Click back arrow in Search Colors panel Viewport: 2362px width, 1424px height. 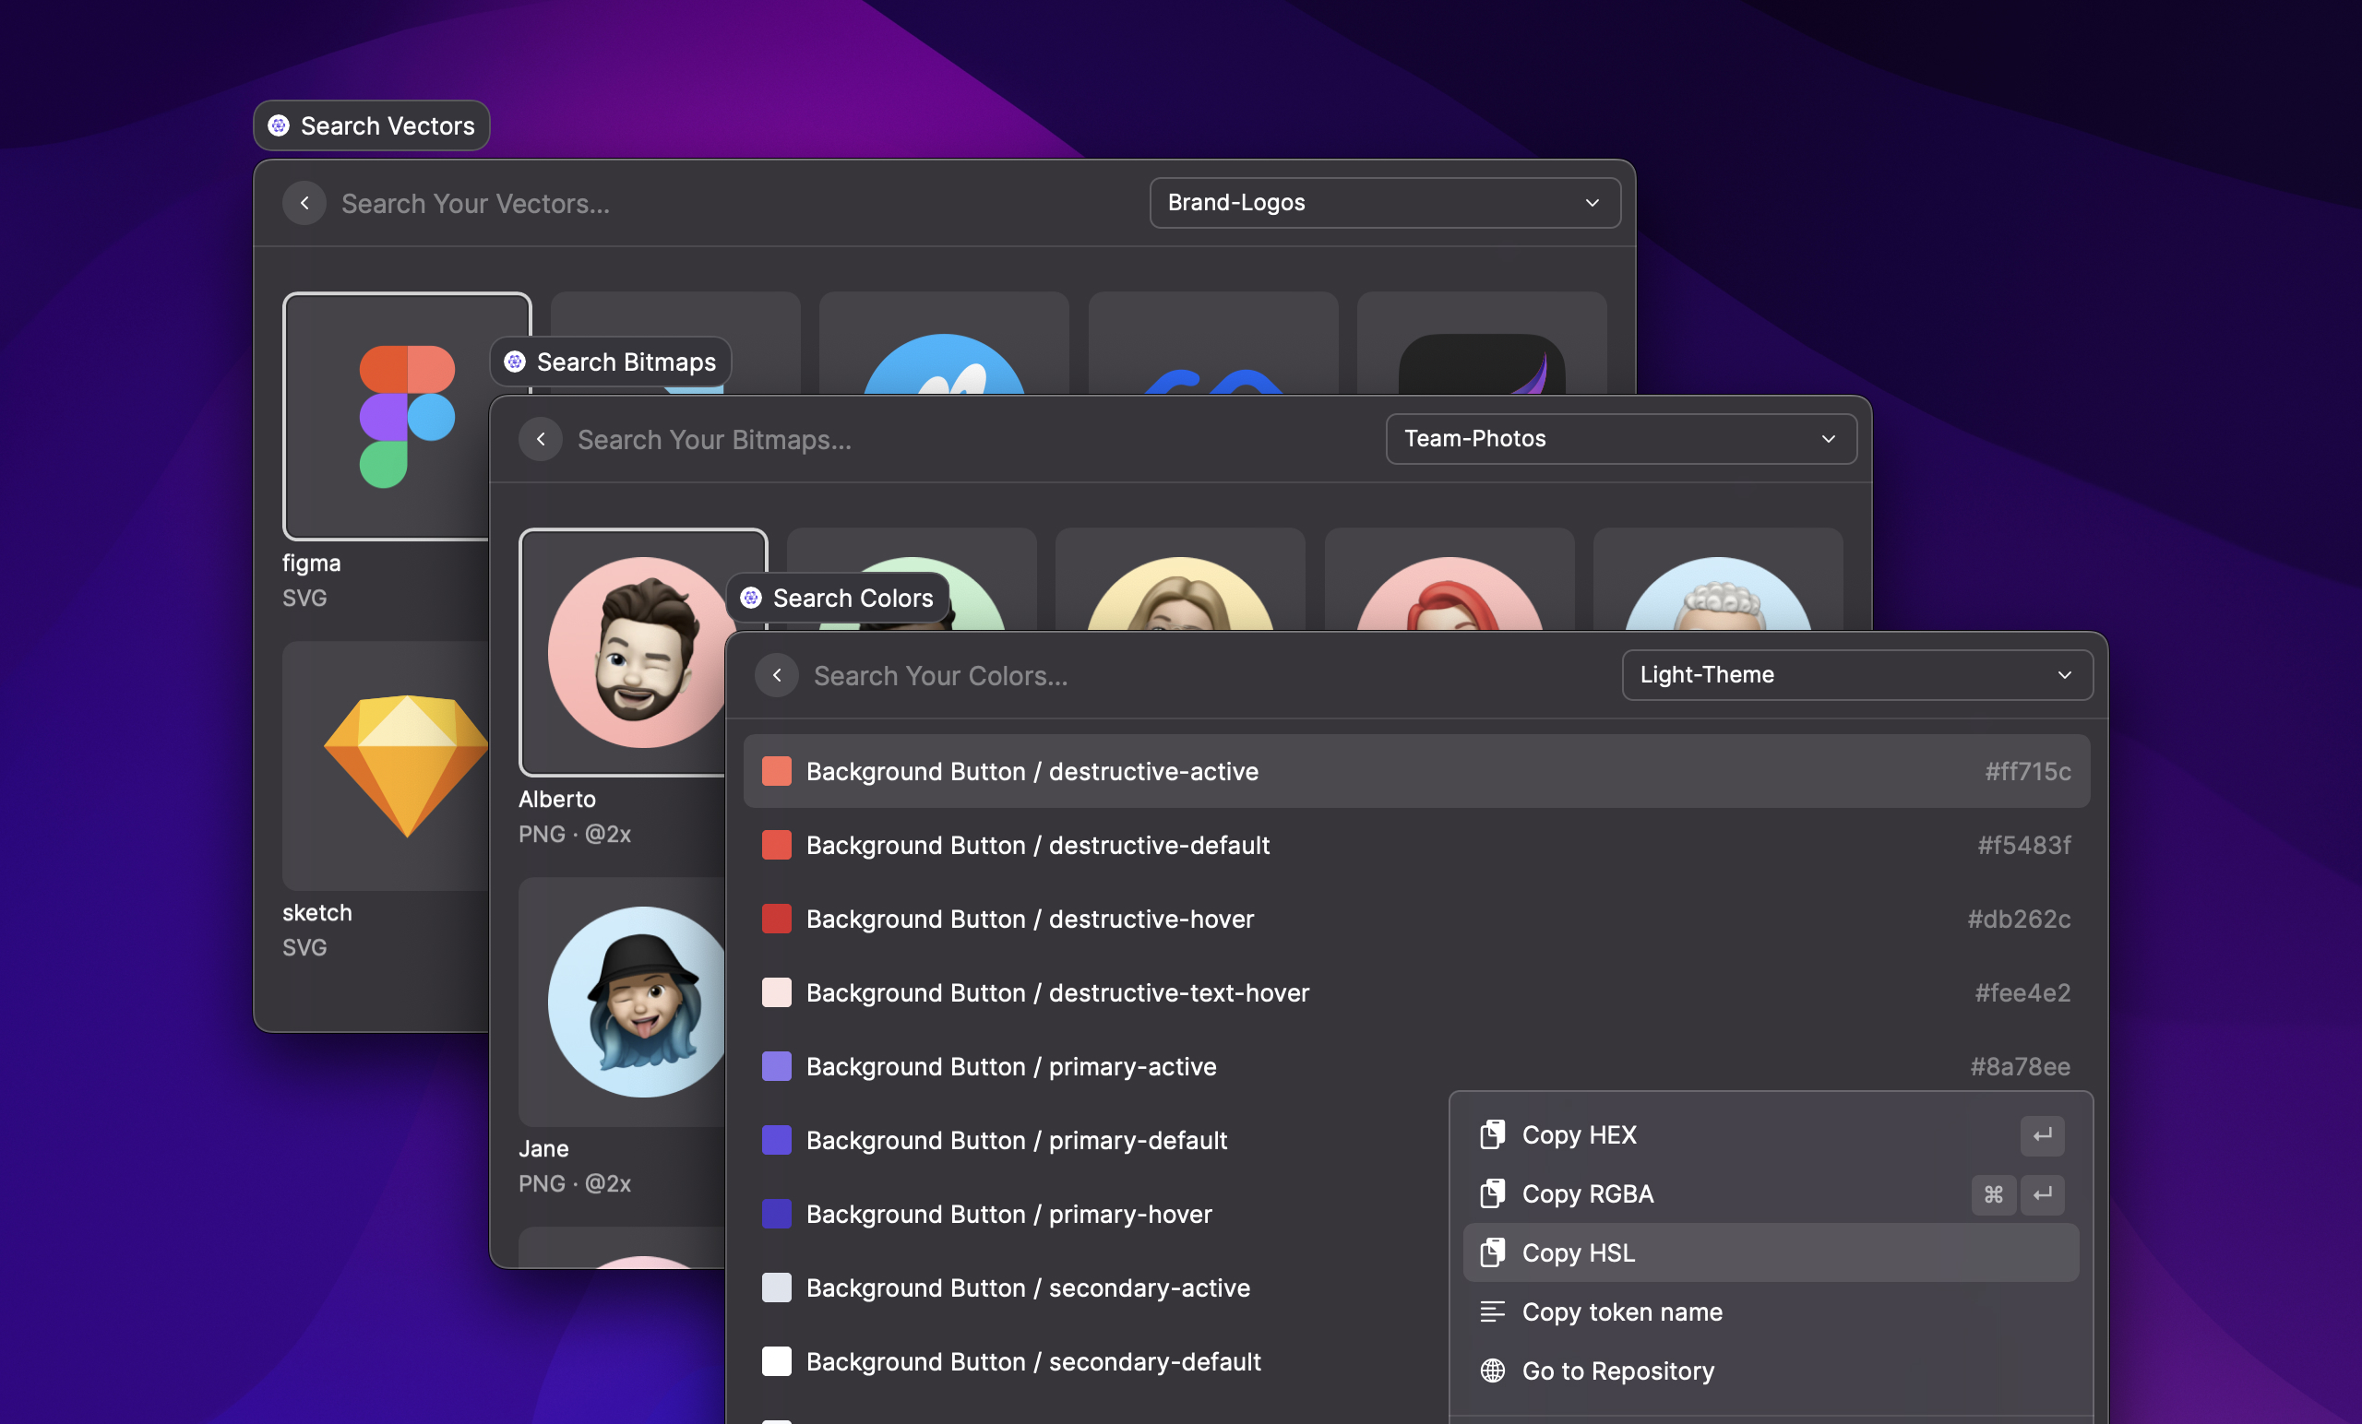coord(777,676)
